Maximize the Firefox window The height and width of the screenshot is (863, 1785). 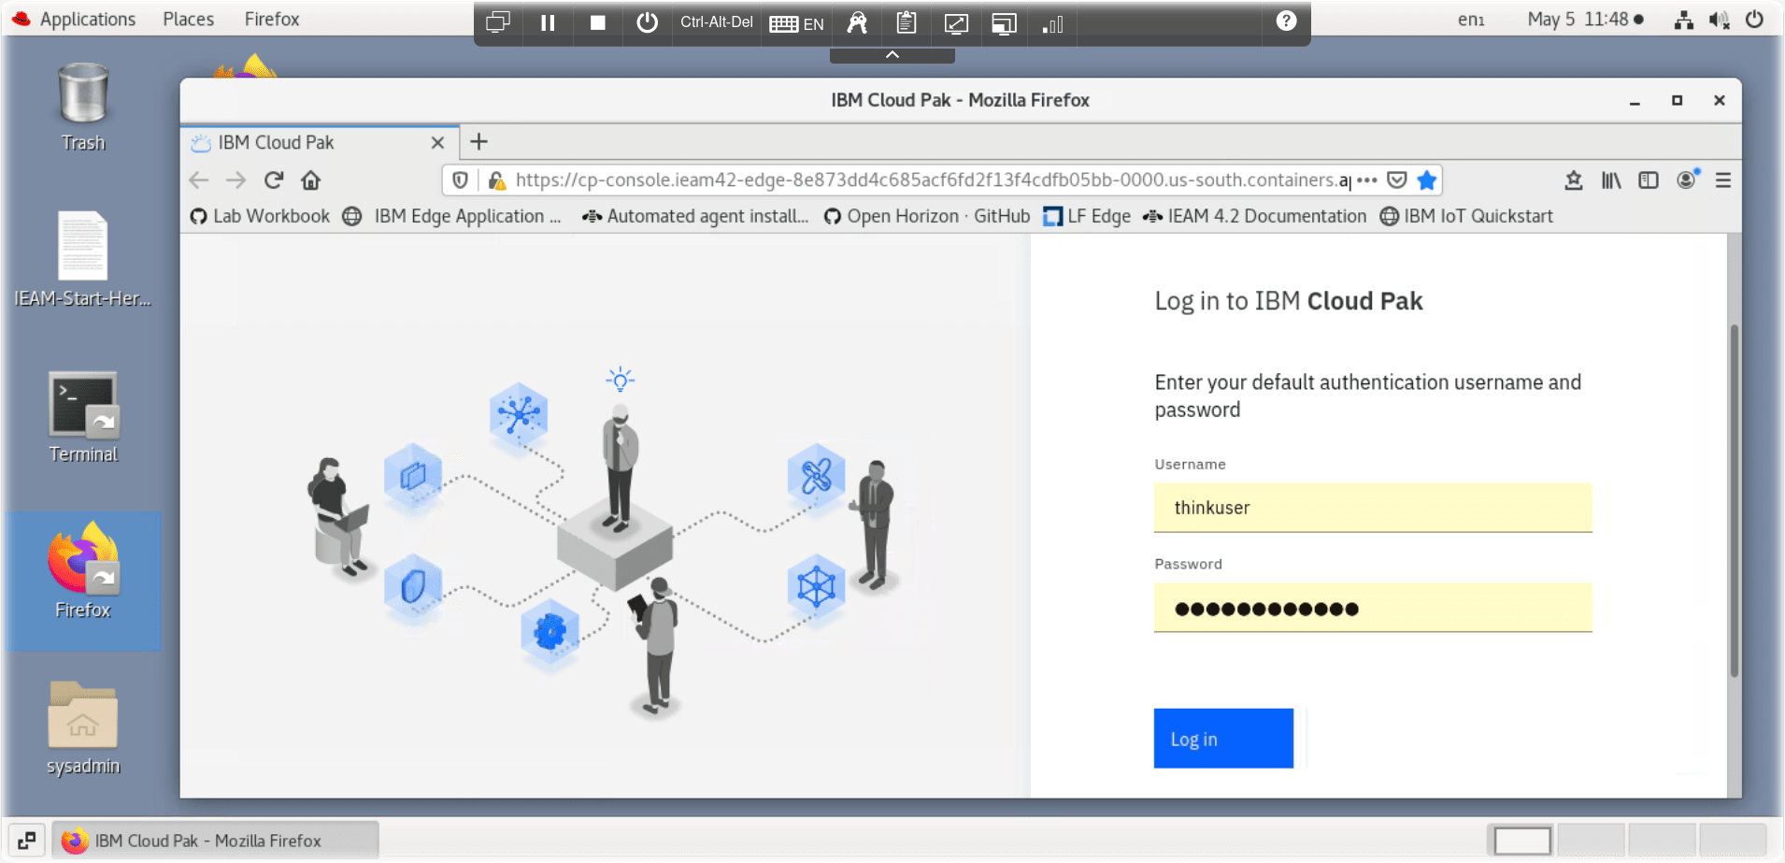1677,100
